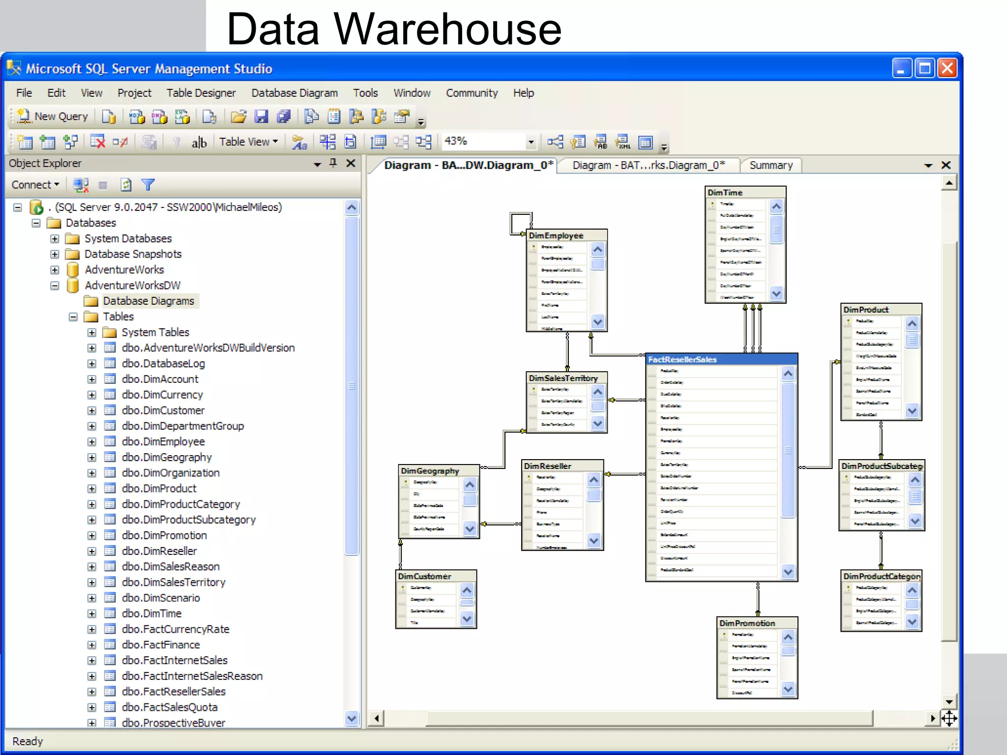The height and width of the screenshot is (755, 1007).
Task: Collapse the AdventureWorksDW database node
Action: [55, 286]
